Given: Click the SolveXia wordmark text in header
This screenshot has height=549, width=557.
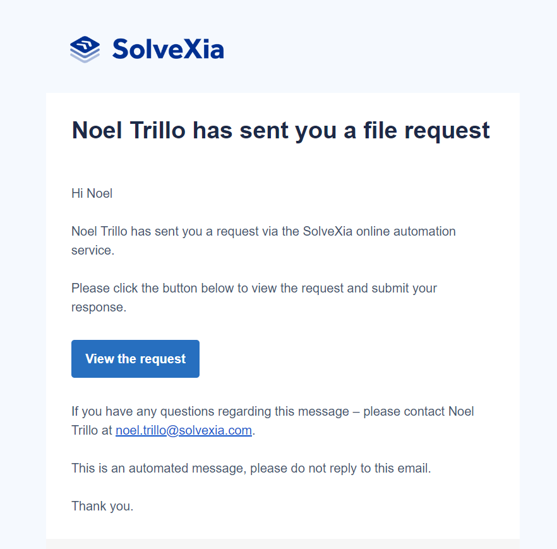Looking at the screenshot, I should point(168,49).
